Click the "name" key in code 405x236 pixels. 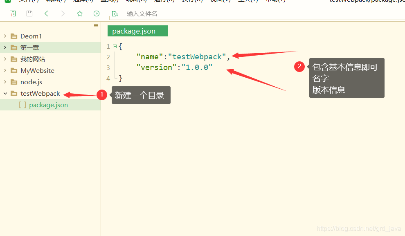pos(150,57)
